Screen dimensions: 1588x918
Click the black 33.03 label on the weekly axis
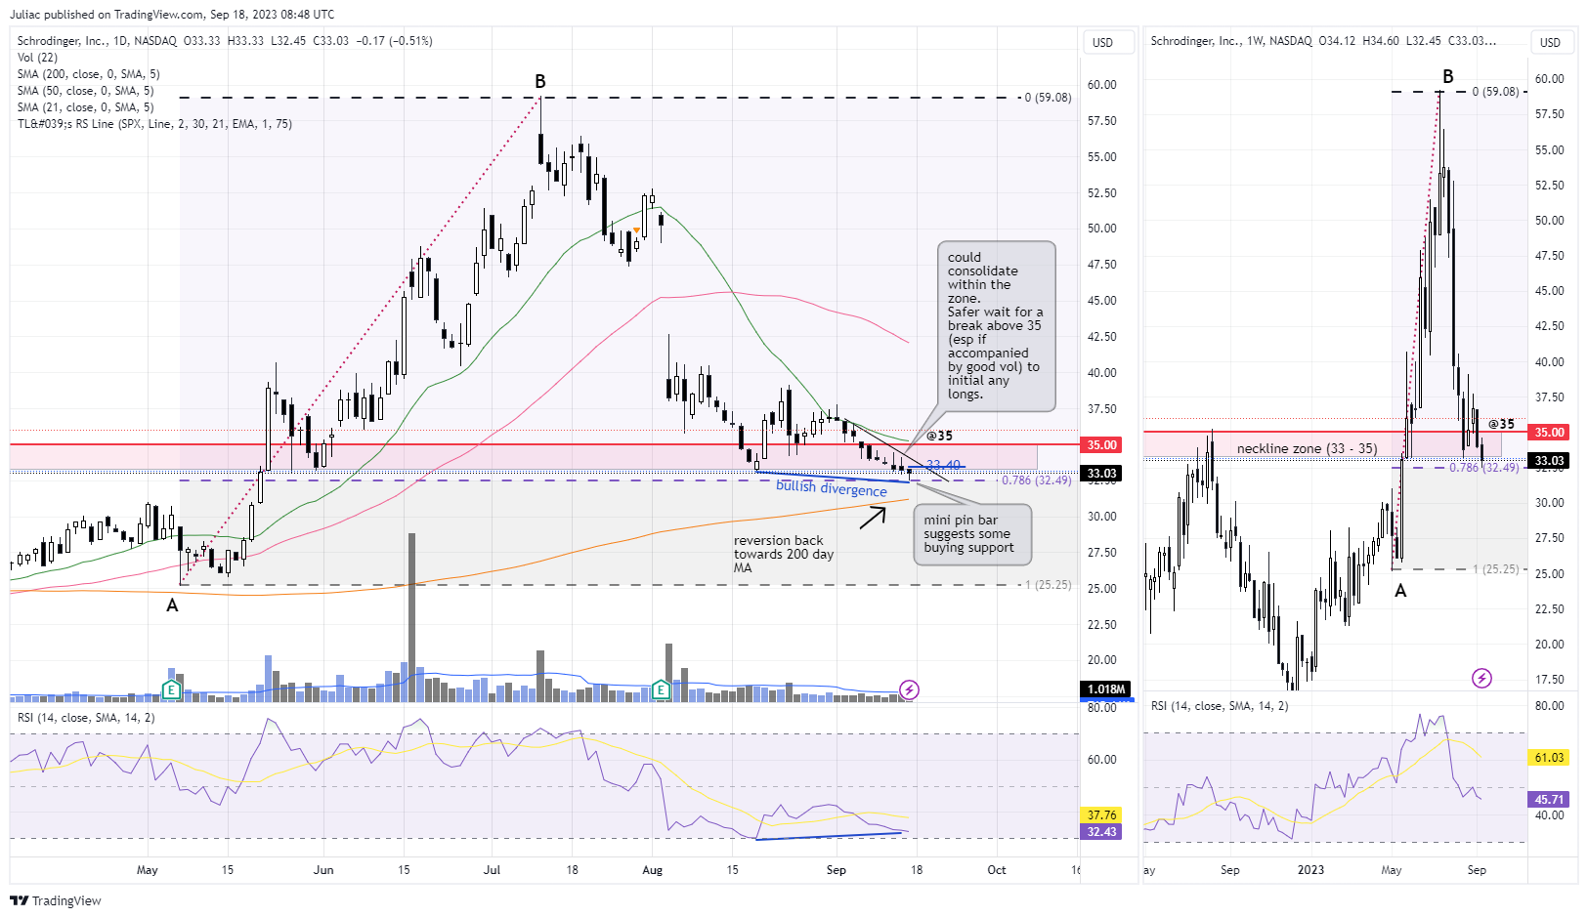tap(1549, 460)
